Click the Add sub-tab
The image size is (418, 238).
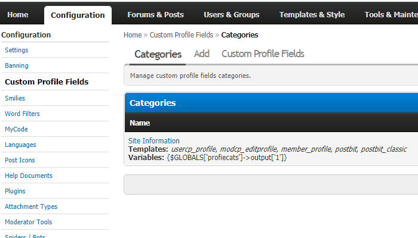tap(202, 54)
